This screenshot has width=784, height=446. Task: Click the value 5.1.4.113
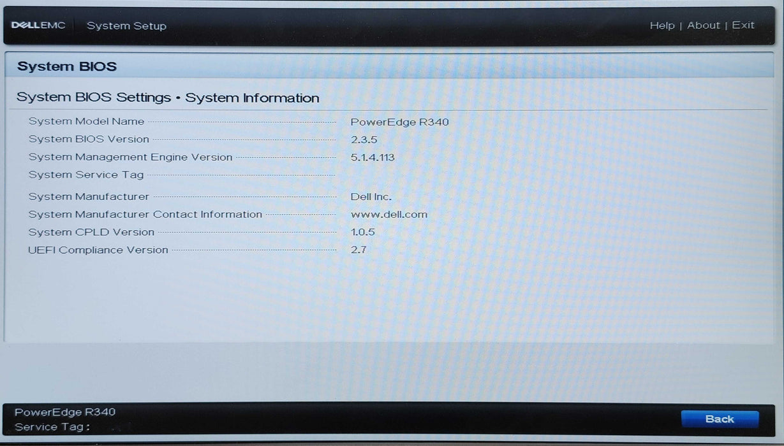[x=373, y=157]
